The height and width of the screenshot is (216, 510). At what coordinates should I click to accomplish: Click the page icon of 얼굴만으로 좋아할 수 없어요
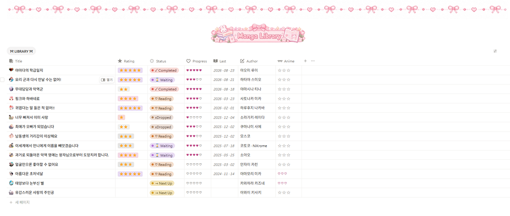[11, 164]
